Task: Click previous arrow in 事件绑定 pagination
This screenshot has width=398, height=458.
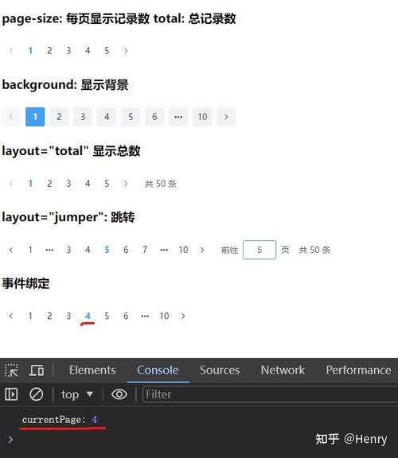Action: pyautogui.click(x=11, y=316)
